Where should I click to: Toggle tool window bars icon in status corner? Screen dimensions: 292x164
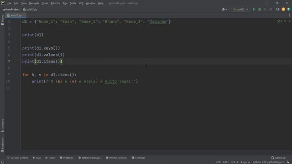point(2,162)
